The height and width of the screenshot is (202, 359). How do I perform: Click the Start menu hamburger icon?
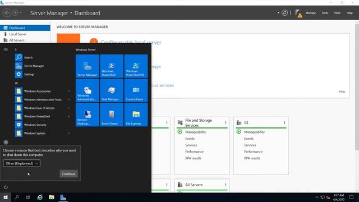tap(6, 50)
